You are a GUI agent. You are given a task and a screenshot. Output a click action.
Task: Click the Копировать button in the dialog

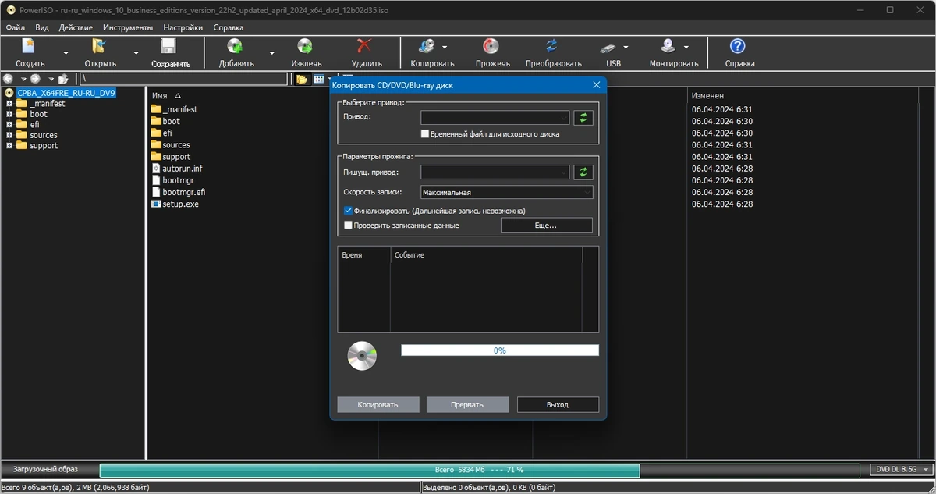point(378,405)
